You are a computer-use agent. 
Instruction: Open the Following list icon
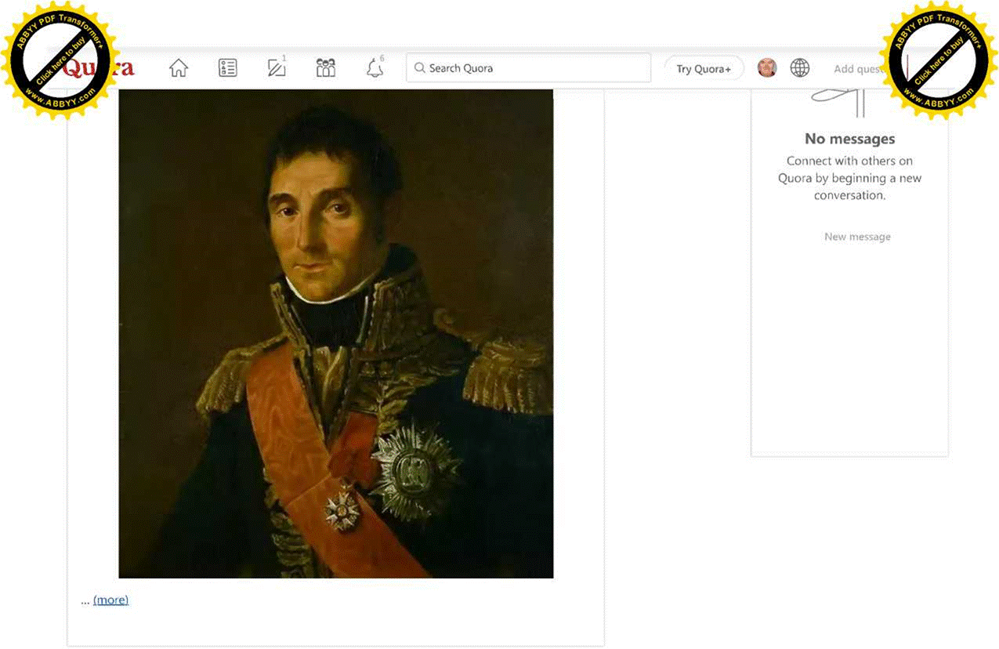[x=227, y=68]
